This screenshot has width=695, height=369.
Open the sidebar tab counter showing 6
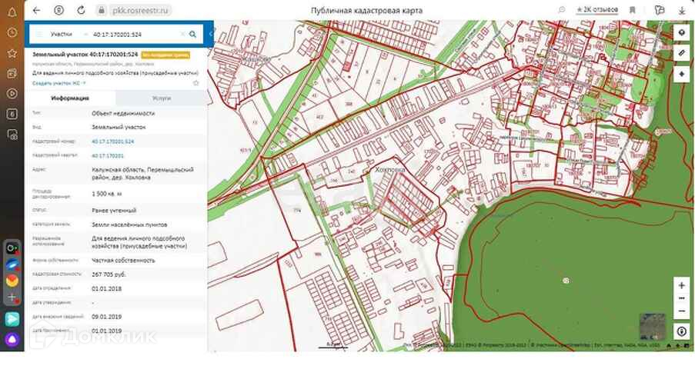click(x=12, y=115)
